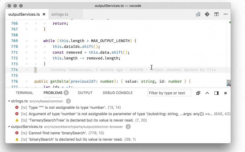Click the src/vs/base/common path label
This screenshot has height=152, width=245.
pyautogui.click(x=46, y=101)
